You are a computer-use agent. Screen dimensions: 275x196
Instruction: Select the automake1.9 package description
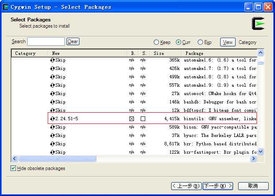(220, 85)
